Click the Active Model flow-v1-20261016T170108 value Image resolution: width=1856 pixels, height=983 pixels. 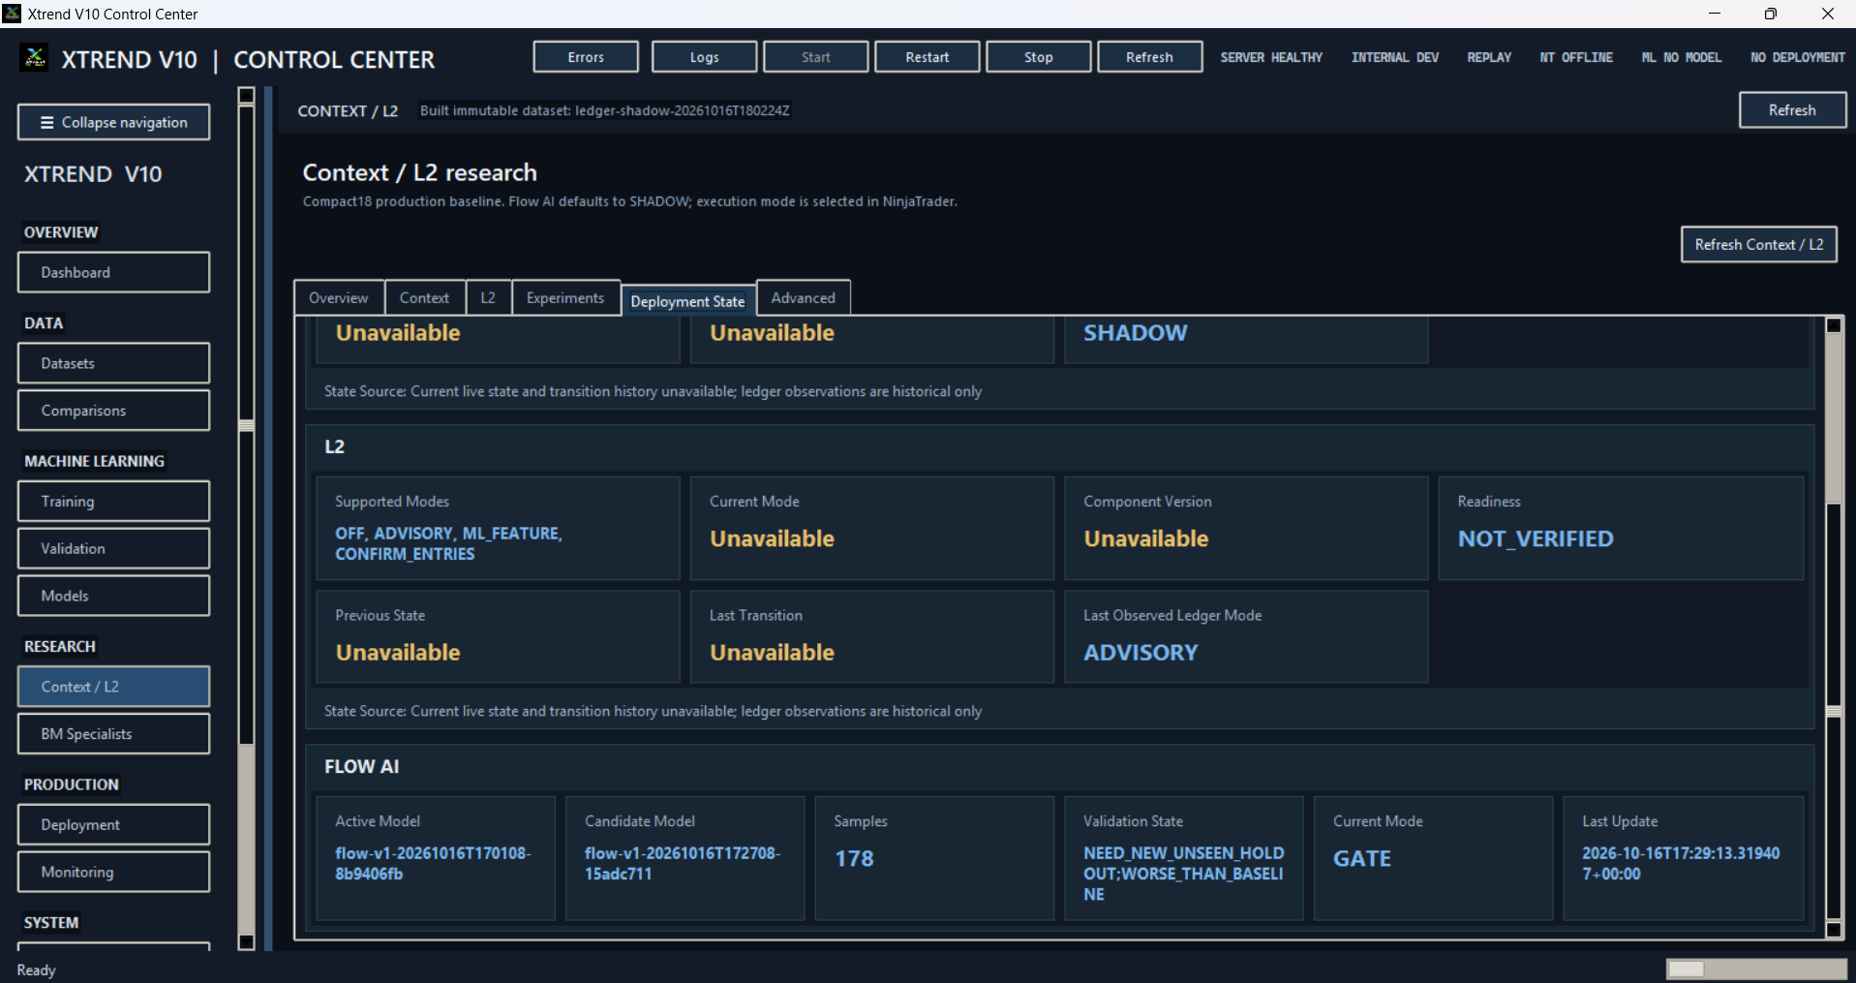tap(433, 864)
